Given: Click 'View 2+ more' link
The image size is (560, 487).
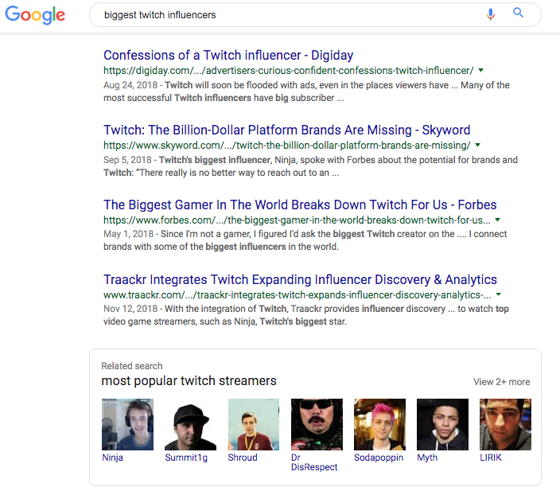Looking at the screenshot, I should (x=501, y=382).
